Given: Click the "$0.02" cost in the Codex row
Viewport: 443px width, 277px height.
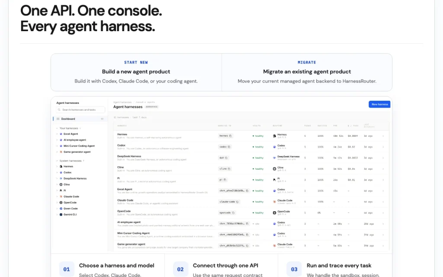Looking at the screenshot, I should (x=351, y=147).
